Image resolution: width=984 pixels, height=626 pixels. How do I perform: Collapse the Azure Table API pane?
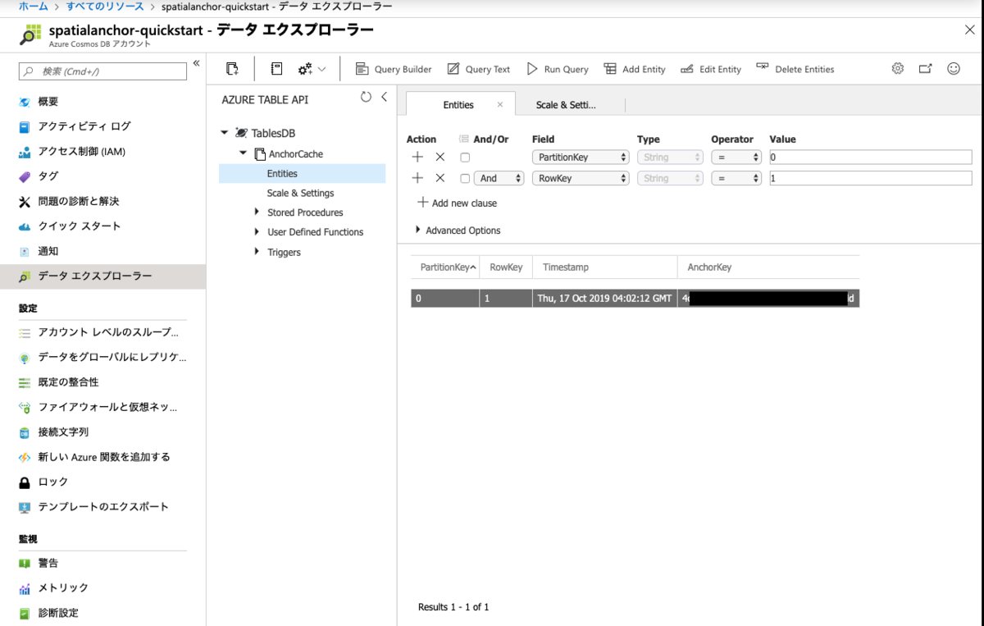384,98
